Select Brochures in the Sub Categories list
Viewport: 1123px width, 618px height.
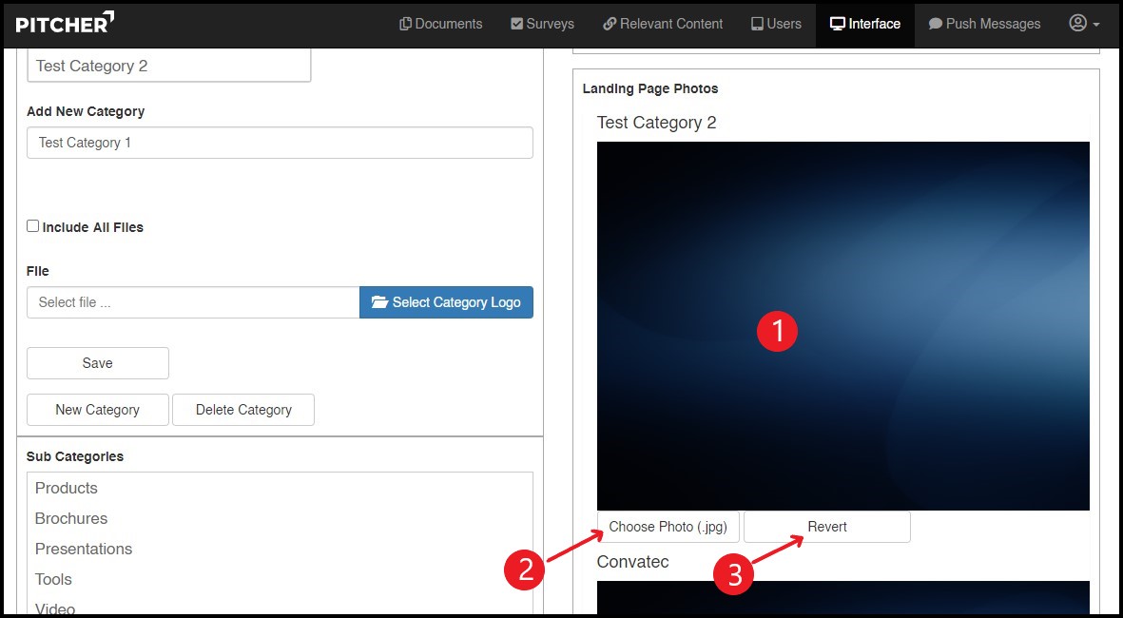[71, 518]
